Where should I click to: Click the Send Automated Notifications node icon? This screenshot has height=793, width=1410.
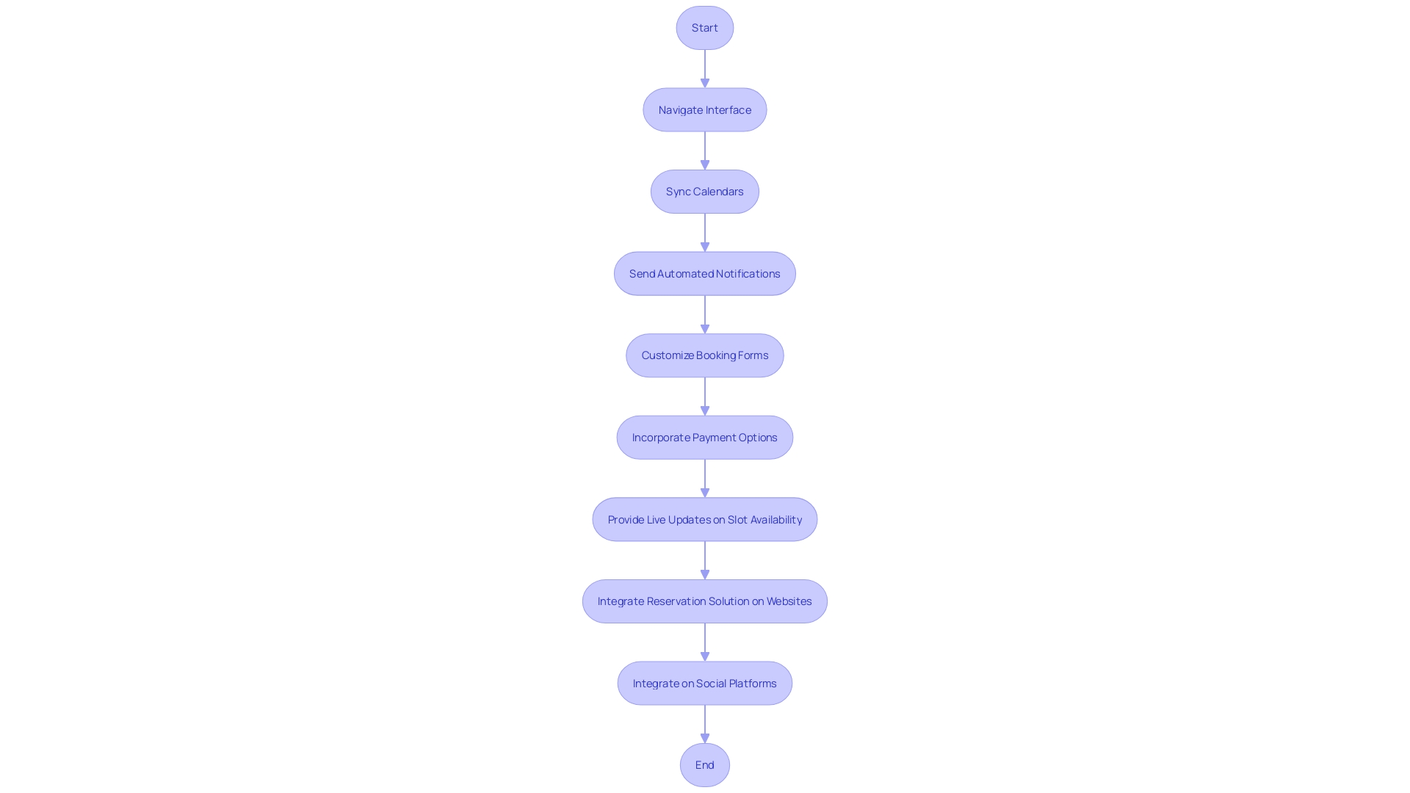pyautogui.click(x=704, y=273)
